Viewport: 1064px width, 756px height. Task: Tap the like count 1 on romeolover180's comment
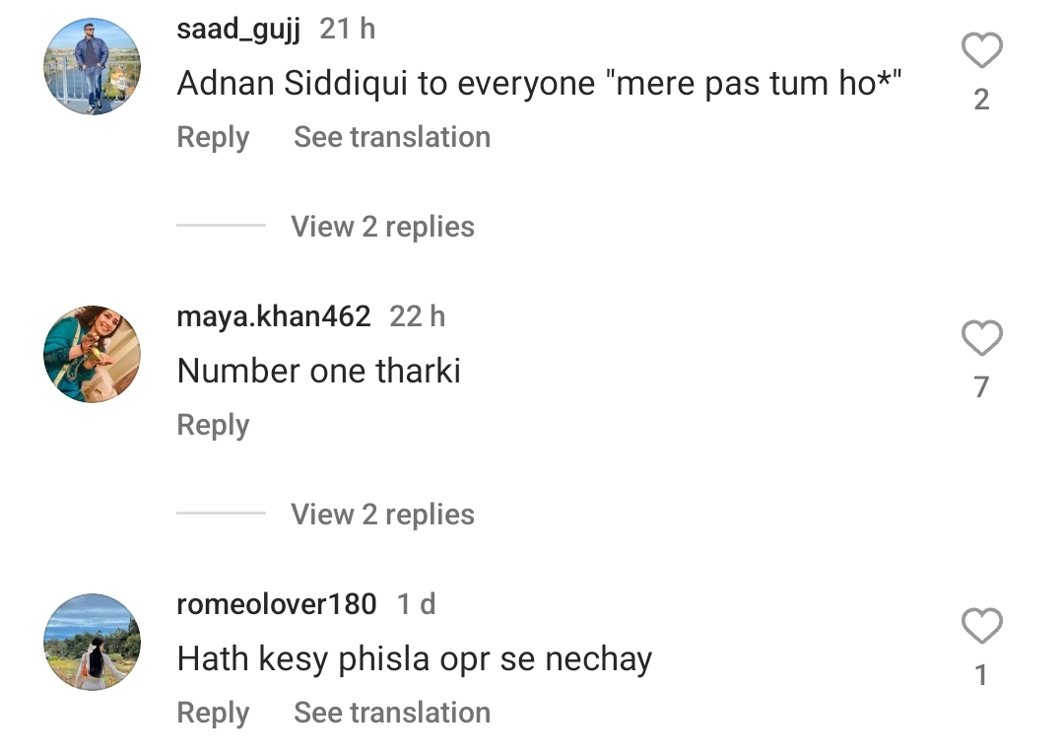coord(981,675)
